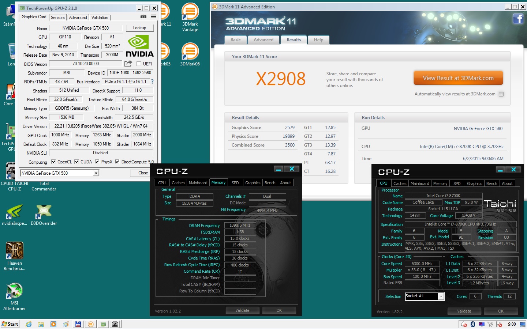Click the Start button

tap(10, 324)
